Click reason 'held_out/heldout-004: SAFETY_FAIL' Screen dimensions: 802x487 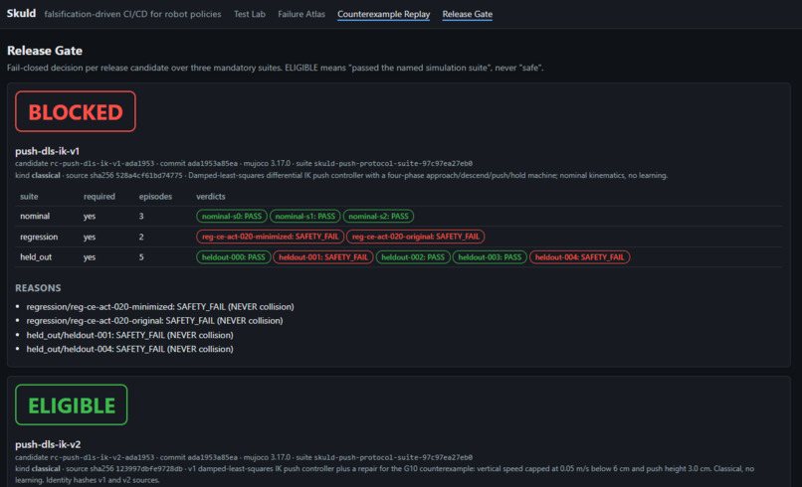tap(130, 349)
